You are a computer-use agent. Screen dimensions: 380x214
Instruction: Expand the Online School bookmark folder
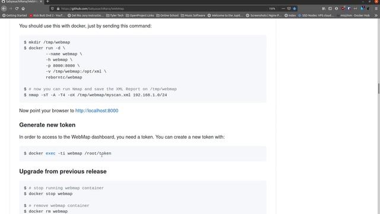pos(167,15)
